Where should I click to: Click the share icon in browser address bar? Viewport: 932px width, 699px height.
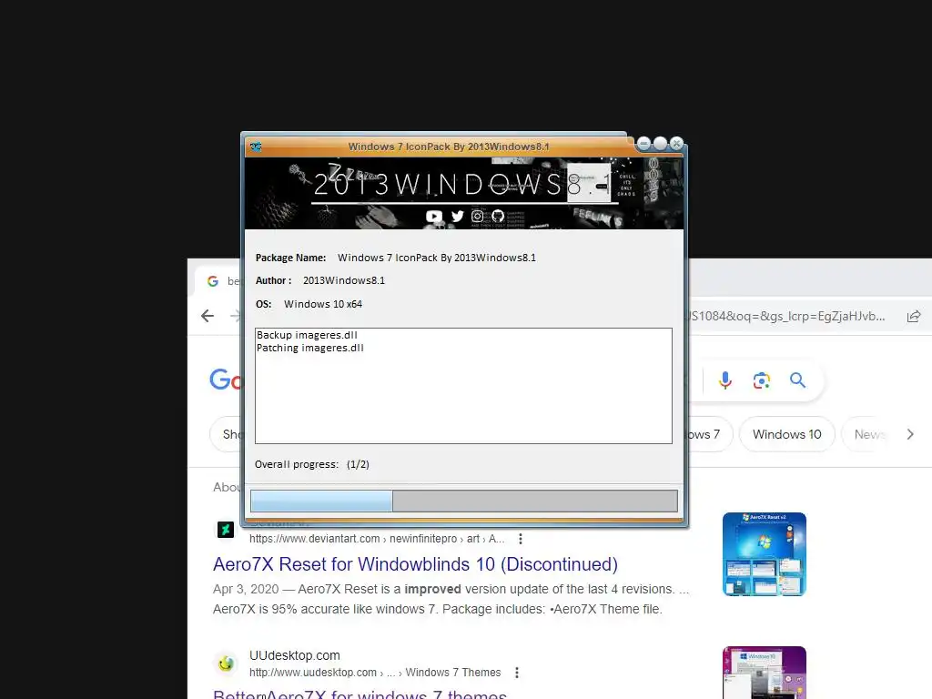914,316
